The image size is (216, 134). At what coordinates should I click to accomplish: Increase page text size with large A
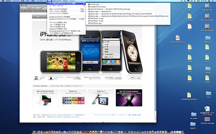click(40, 8)
